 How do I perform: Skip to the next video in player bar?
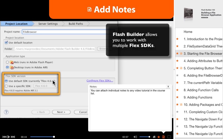pyautogui.click(x=13, y=137)
